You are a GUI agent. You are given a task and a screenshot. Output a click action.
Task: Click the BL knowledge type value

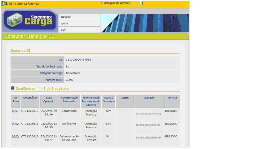coord(68,67)
